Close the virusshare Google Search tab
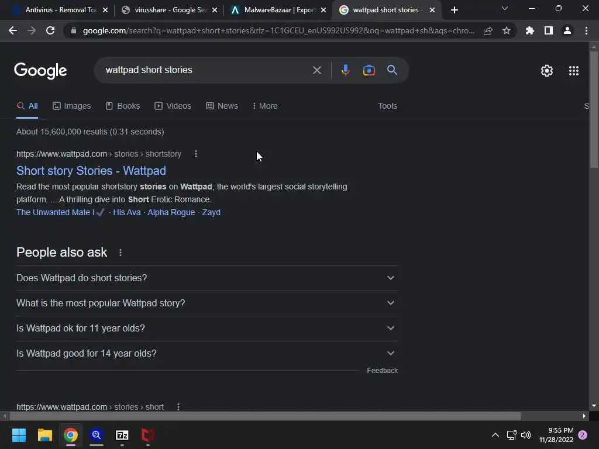599x449 pixels. pos(214,11)
